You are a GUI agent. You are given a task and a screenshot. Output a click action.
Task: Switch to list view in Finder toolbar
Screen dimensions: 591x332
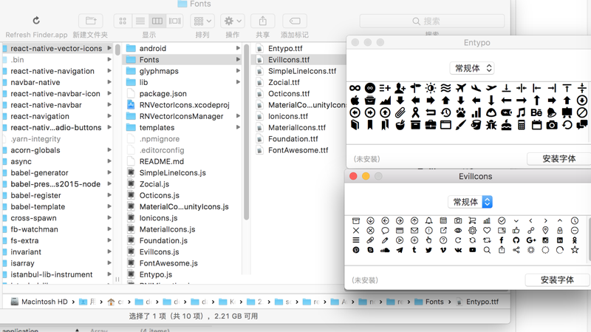[140, 21]
